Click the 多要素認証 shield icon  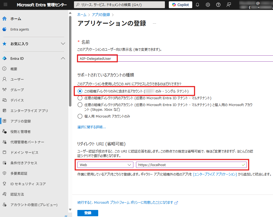pyautogui.click(x=4, y=173)
